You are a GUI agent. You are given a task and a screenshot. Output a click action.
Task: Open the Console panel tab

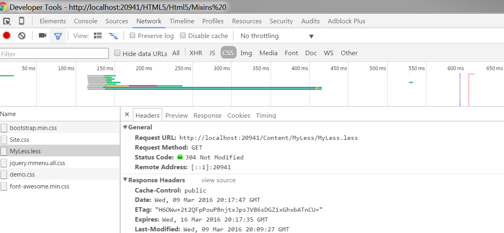click(x=86, y=21)
